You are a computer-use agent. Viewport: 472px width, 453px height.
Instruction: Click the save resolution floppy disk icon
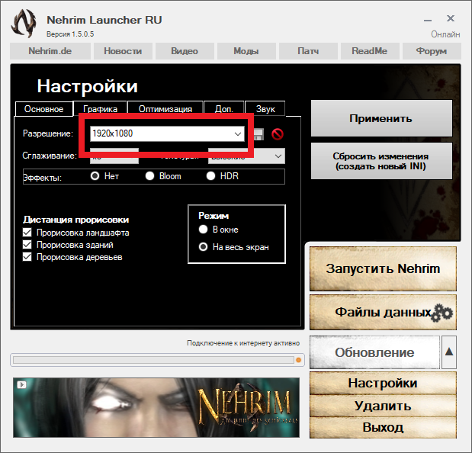[x=259, y=134]
